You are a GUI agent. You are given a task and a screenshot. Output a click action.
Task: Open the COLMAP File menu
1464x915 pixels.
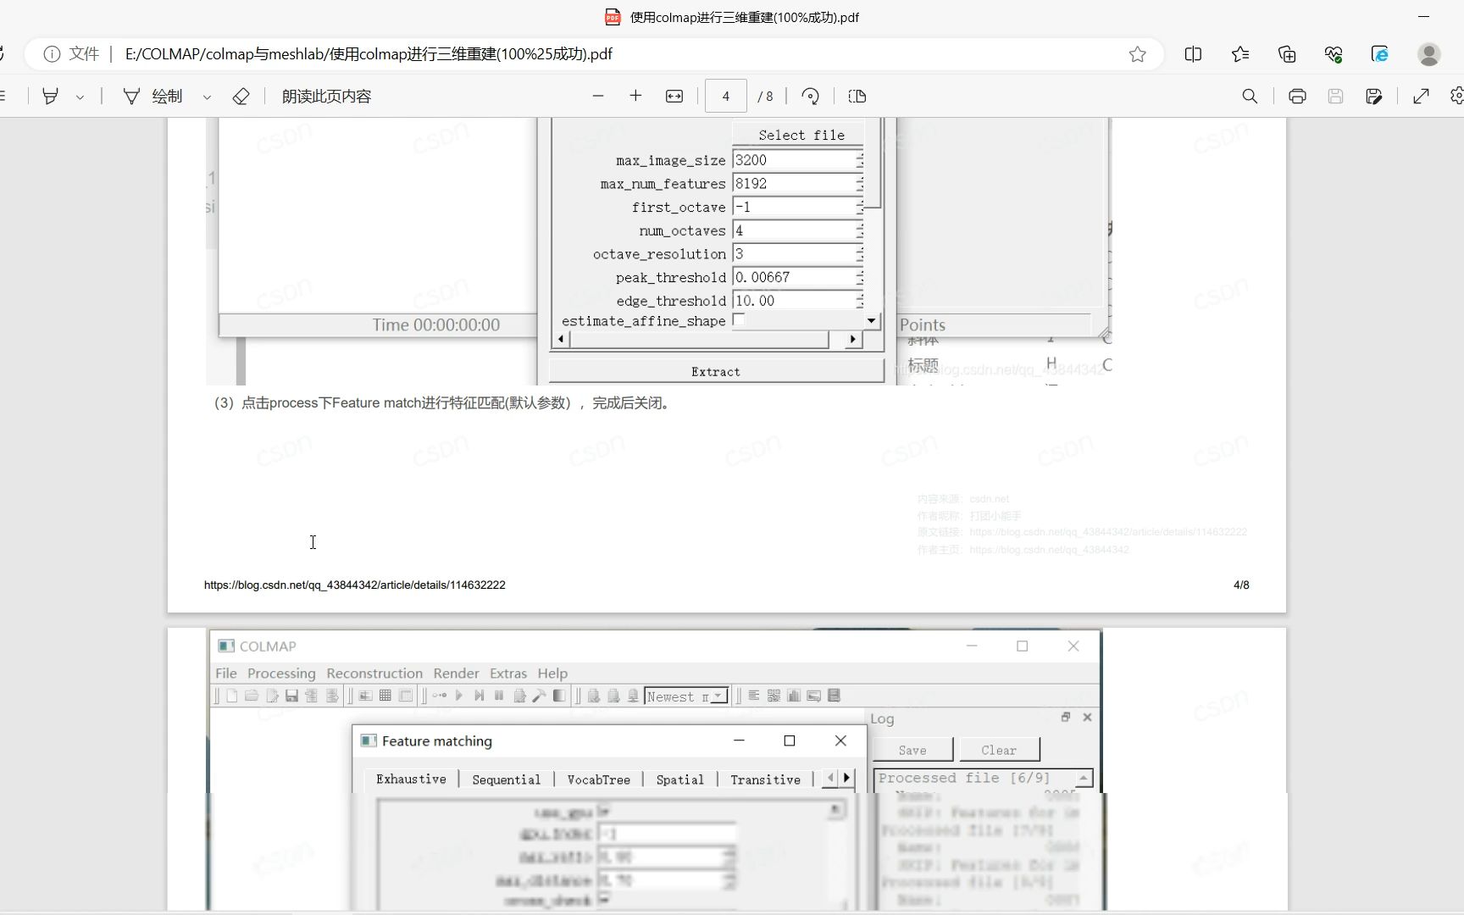226,674
